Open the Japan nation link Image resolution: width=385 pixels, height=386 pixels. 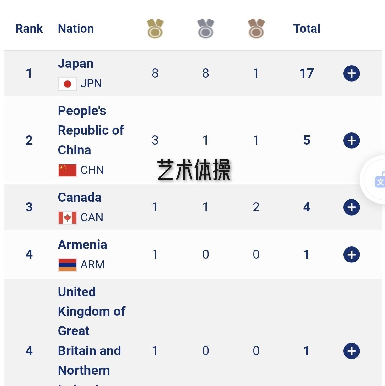(75, 64)
